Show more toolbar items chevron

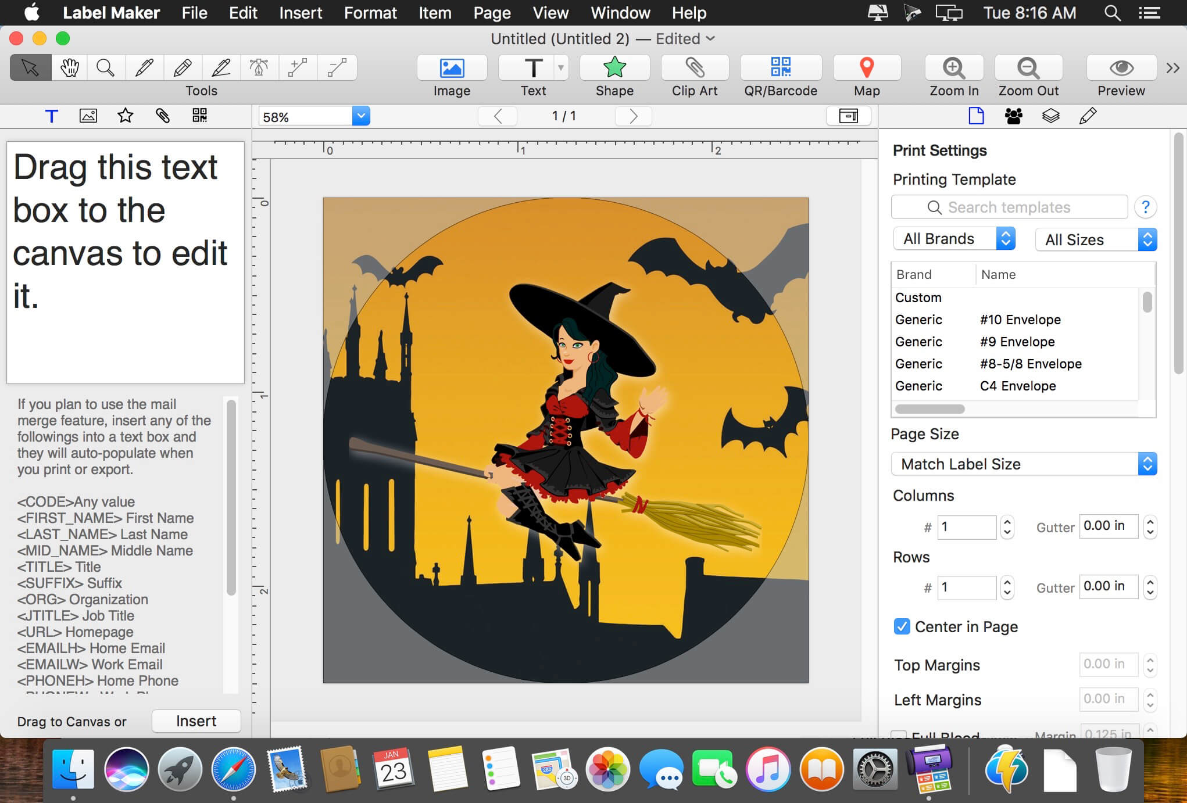(1172, 68)
